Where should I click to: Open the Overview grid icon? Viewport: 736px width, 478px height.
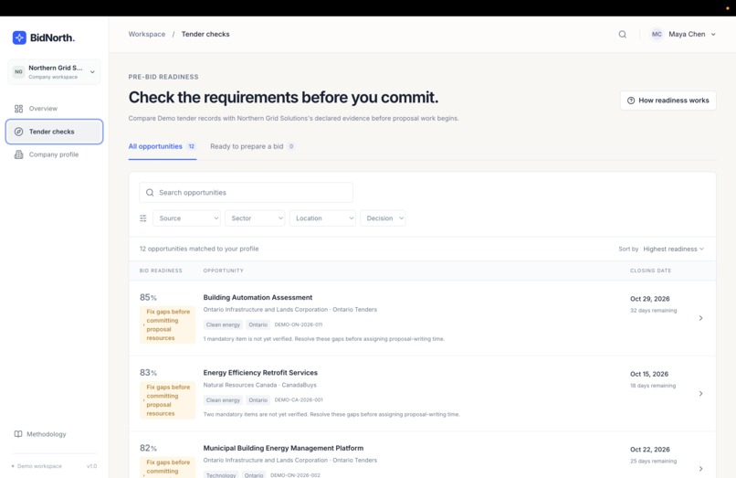pos(18,109)
